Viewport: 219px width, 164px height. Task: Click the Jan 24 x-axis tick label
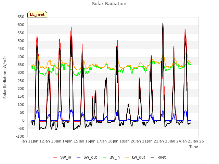[175, 141]
